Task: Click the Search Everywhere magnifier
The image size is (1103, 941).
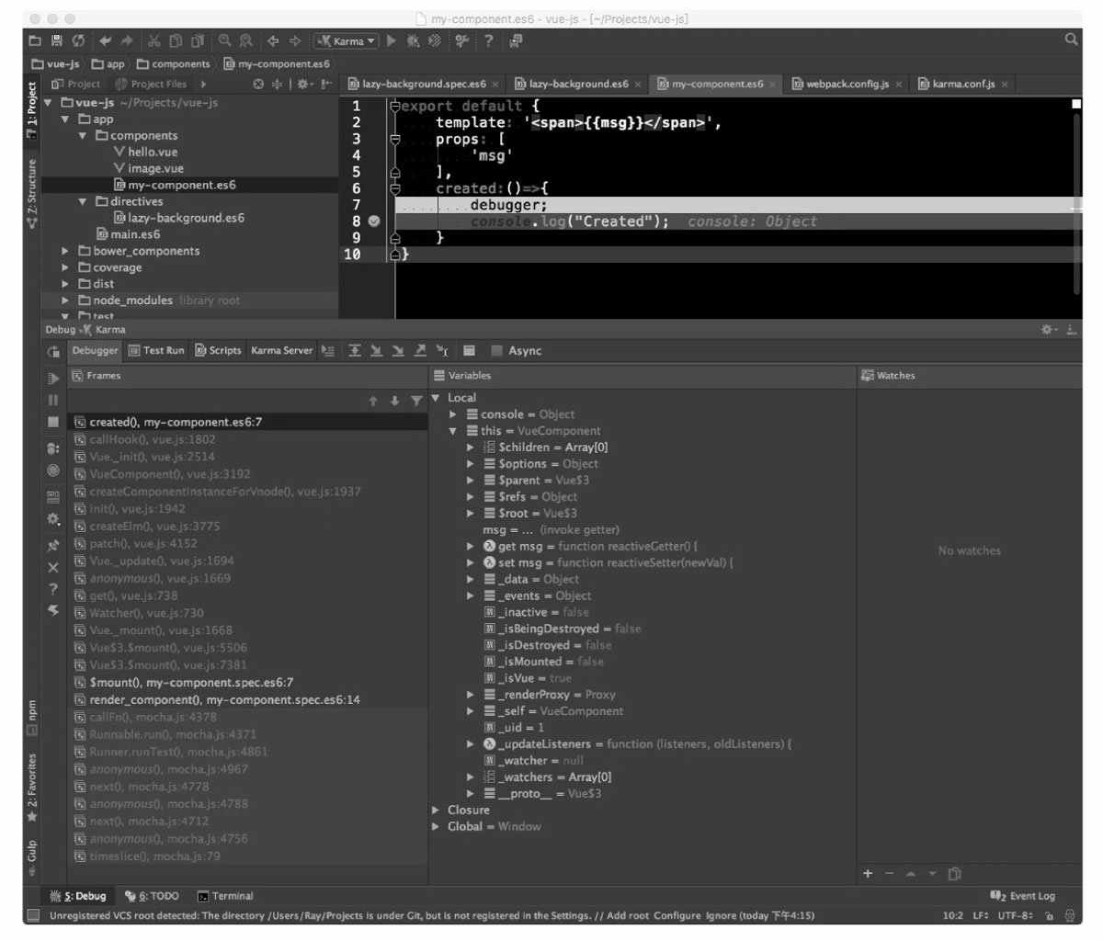Action: click(1071, 40)
